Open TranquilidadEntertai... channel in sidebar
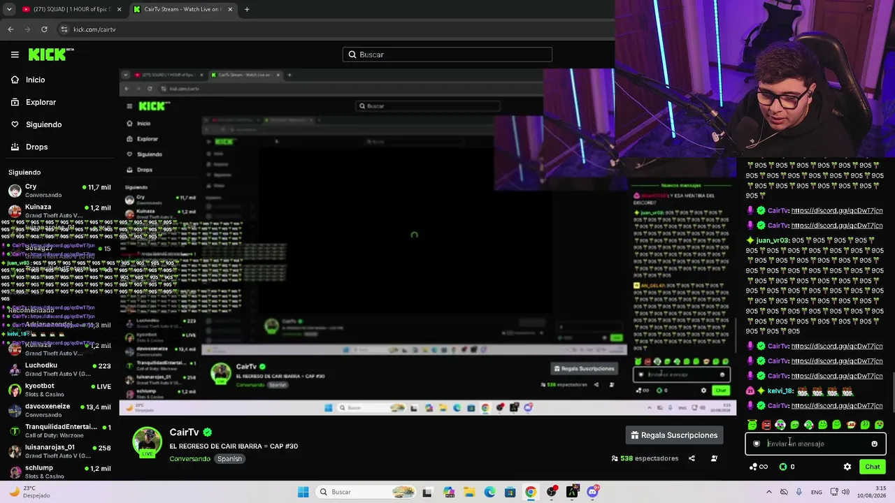The width and height of the screenshot is (895, 503). click(59, 430)
